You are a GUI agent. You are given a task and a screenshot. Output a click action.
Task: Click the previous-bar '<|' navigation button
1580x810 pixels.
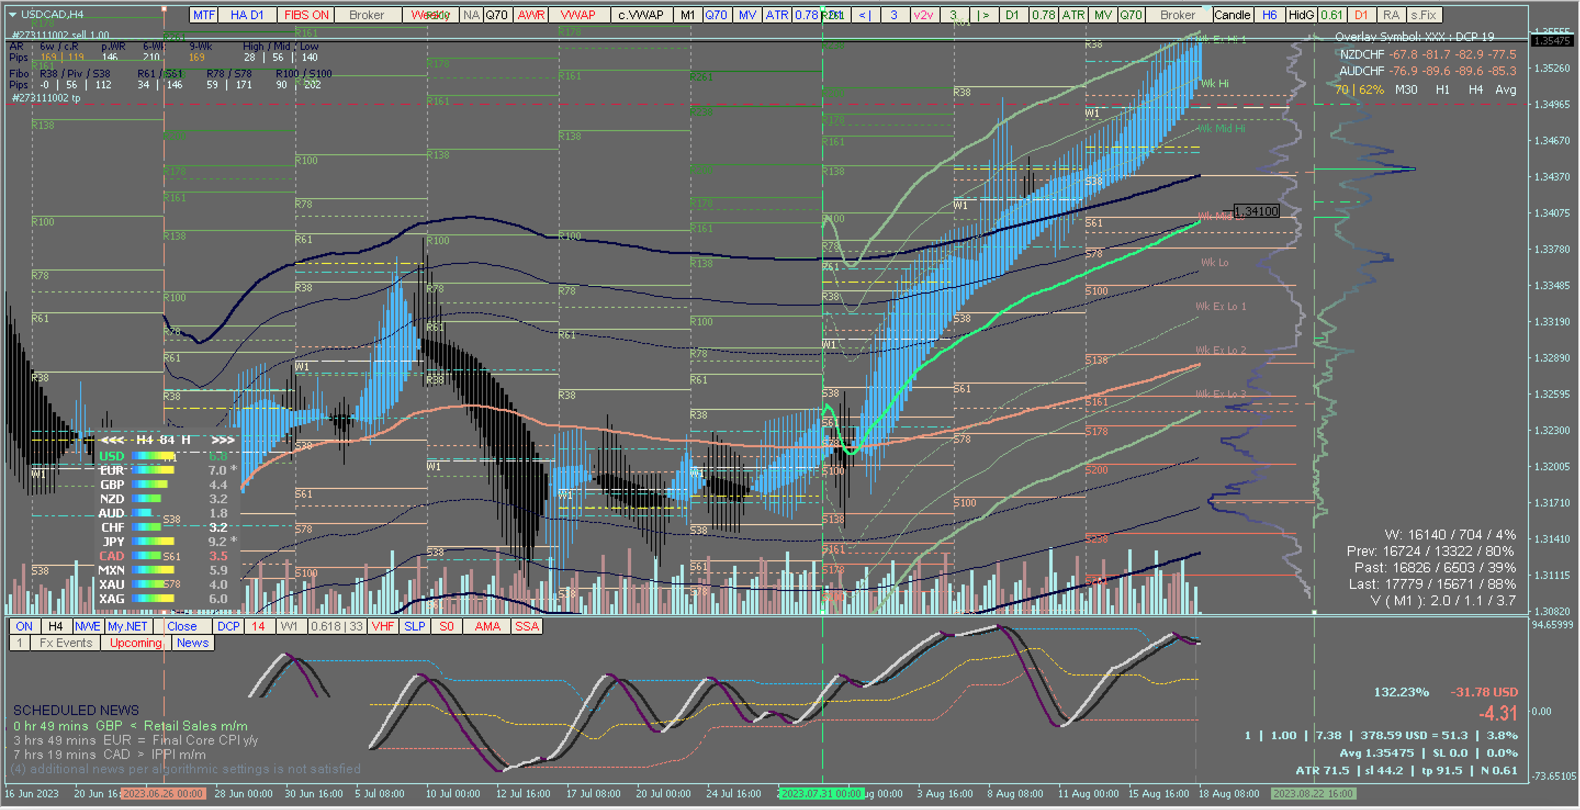pyautogui.click(x=864, y=15)
